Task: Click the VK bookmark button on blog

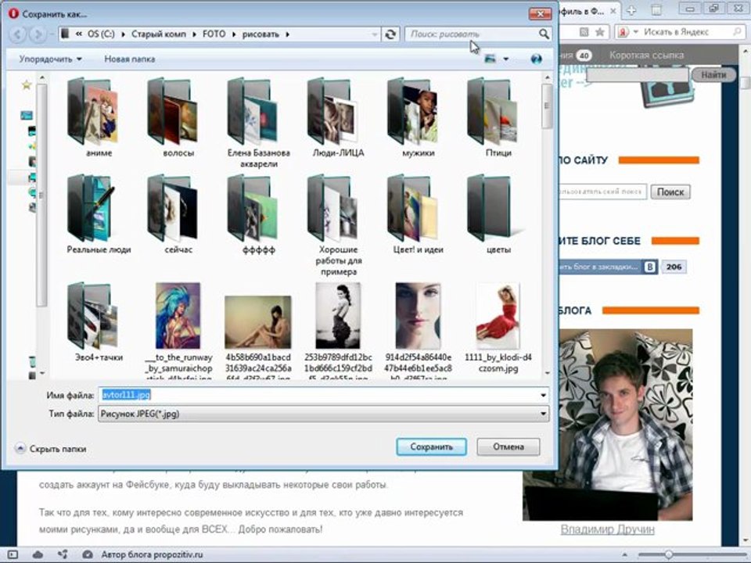Action: pos(609,267)
